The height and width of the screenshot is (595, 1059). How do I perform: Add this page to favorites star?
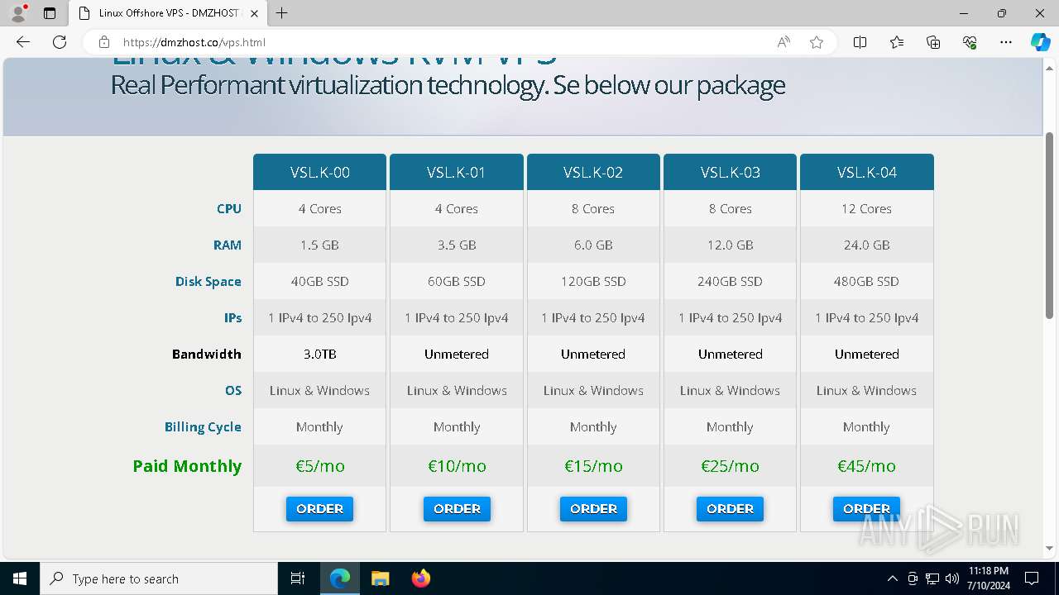[x=817, y=42]
